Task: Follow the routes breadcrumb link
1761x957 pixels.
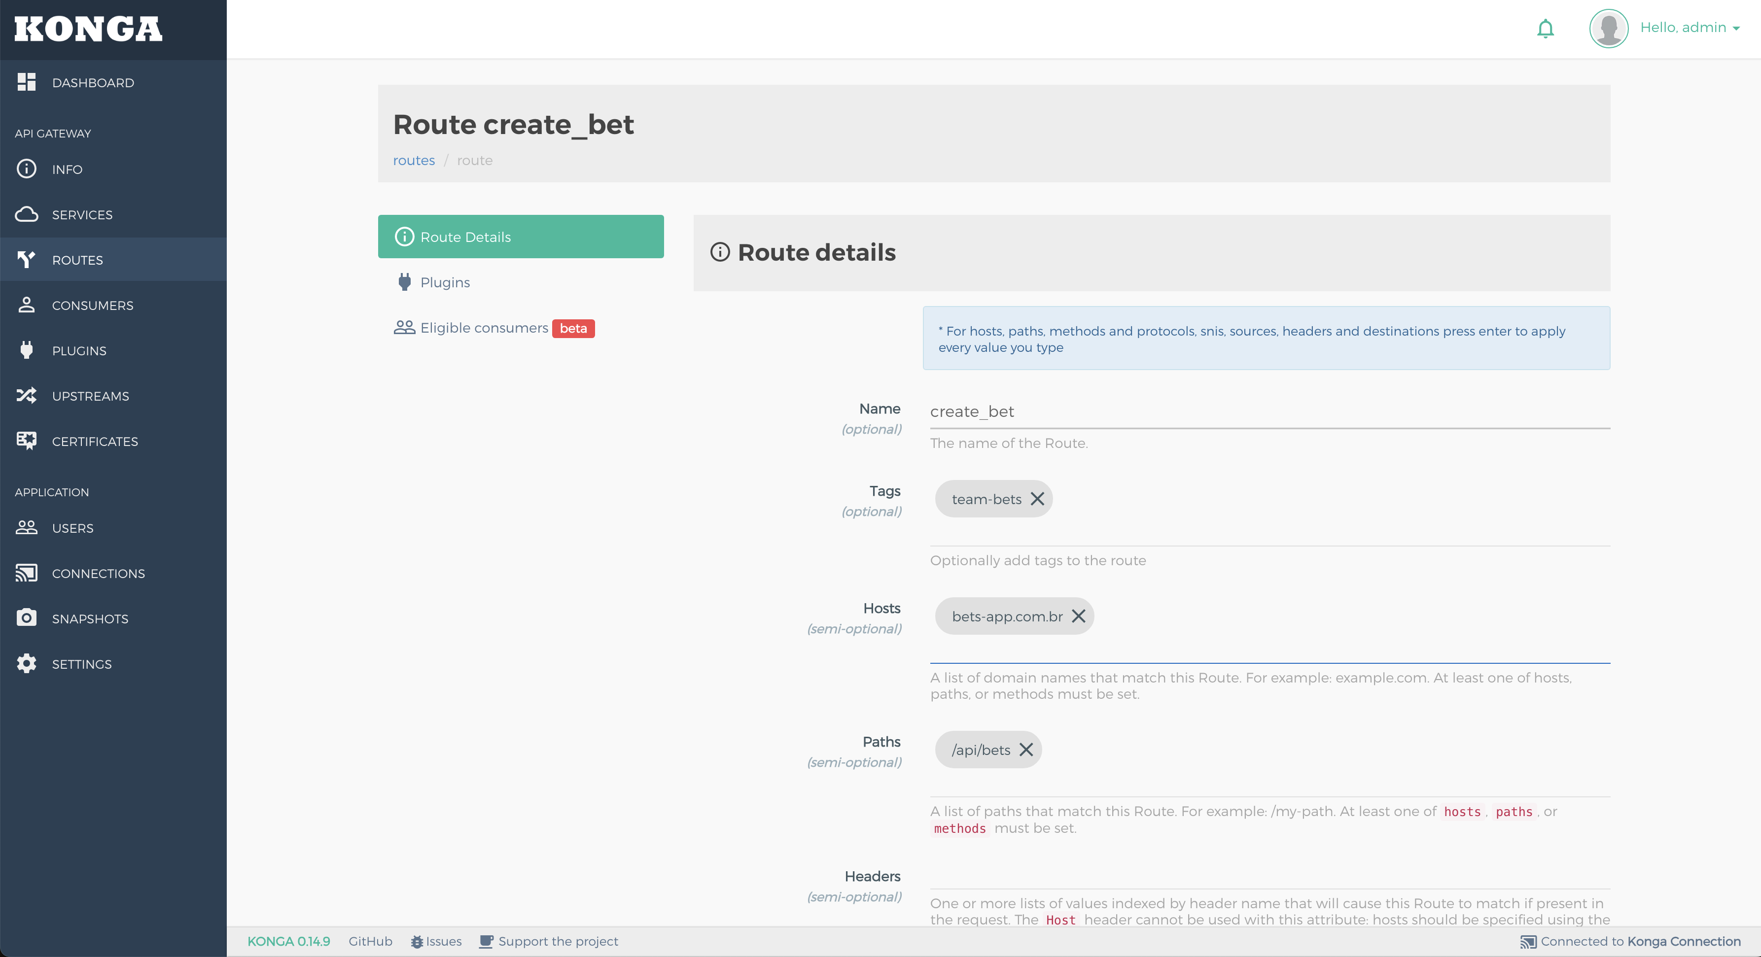Action: click(x=414, y=161)
